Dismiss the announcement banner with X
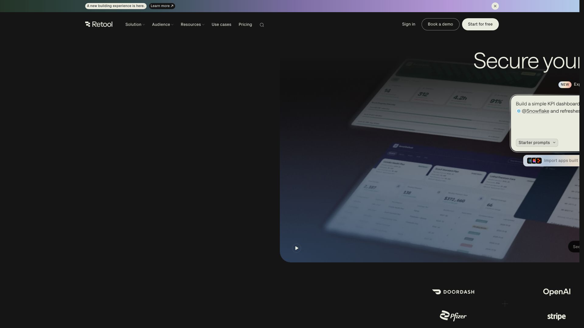The height and width of the screenshot is (328, 584). click(495, 6)
